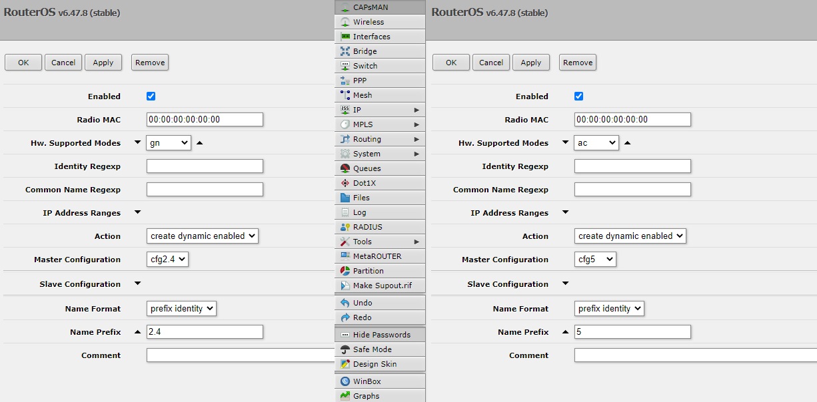Screen dimensions: 817x402
Task: Click the IP menu icon
Action: pyautogui.click(x=345, y=110)
